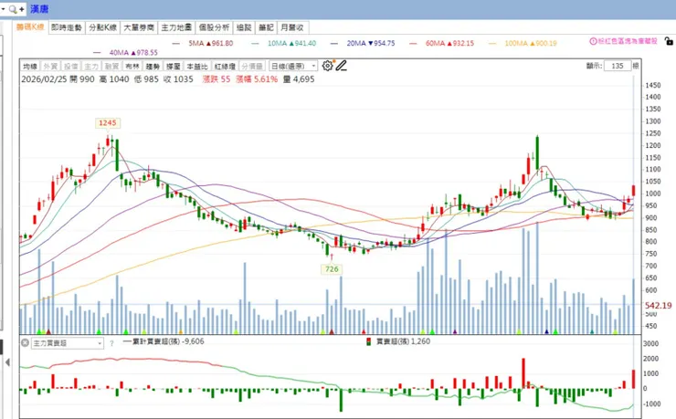Click the magnifier search icon
This screenshot has height=419, width=676.
[13, 9]
